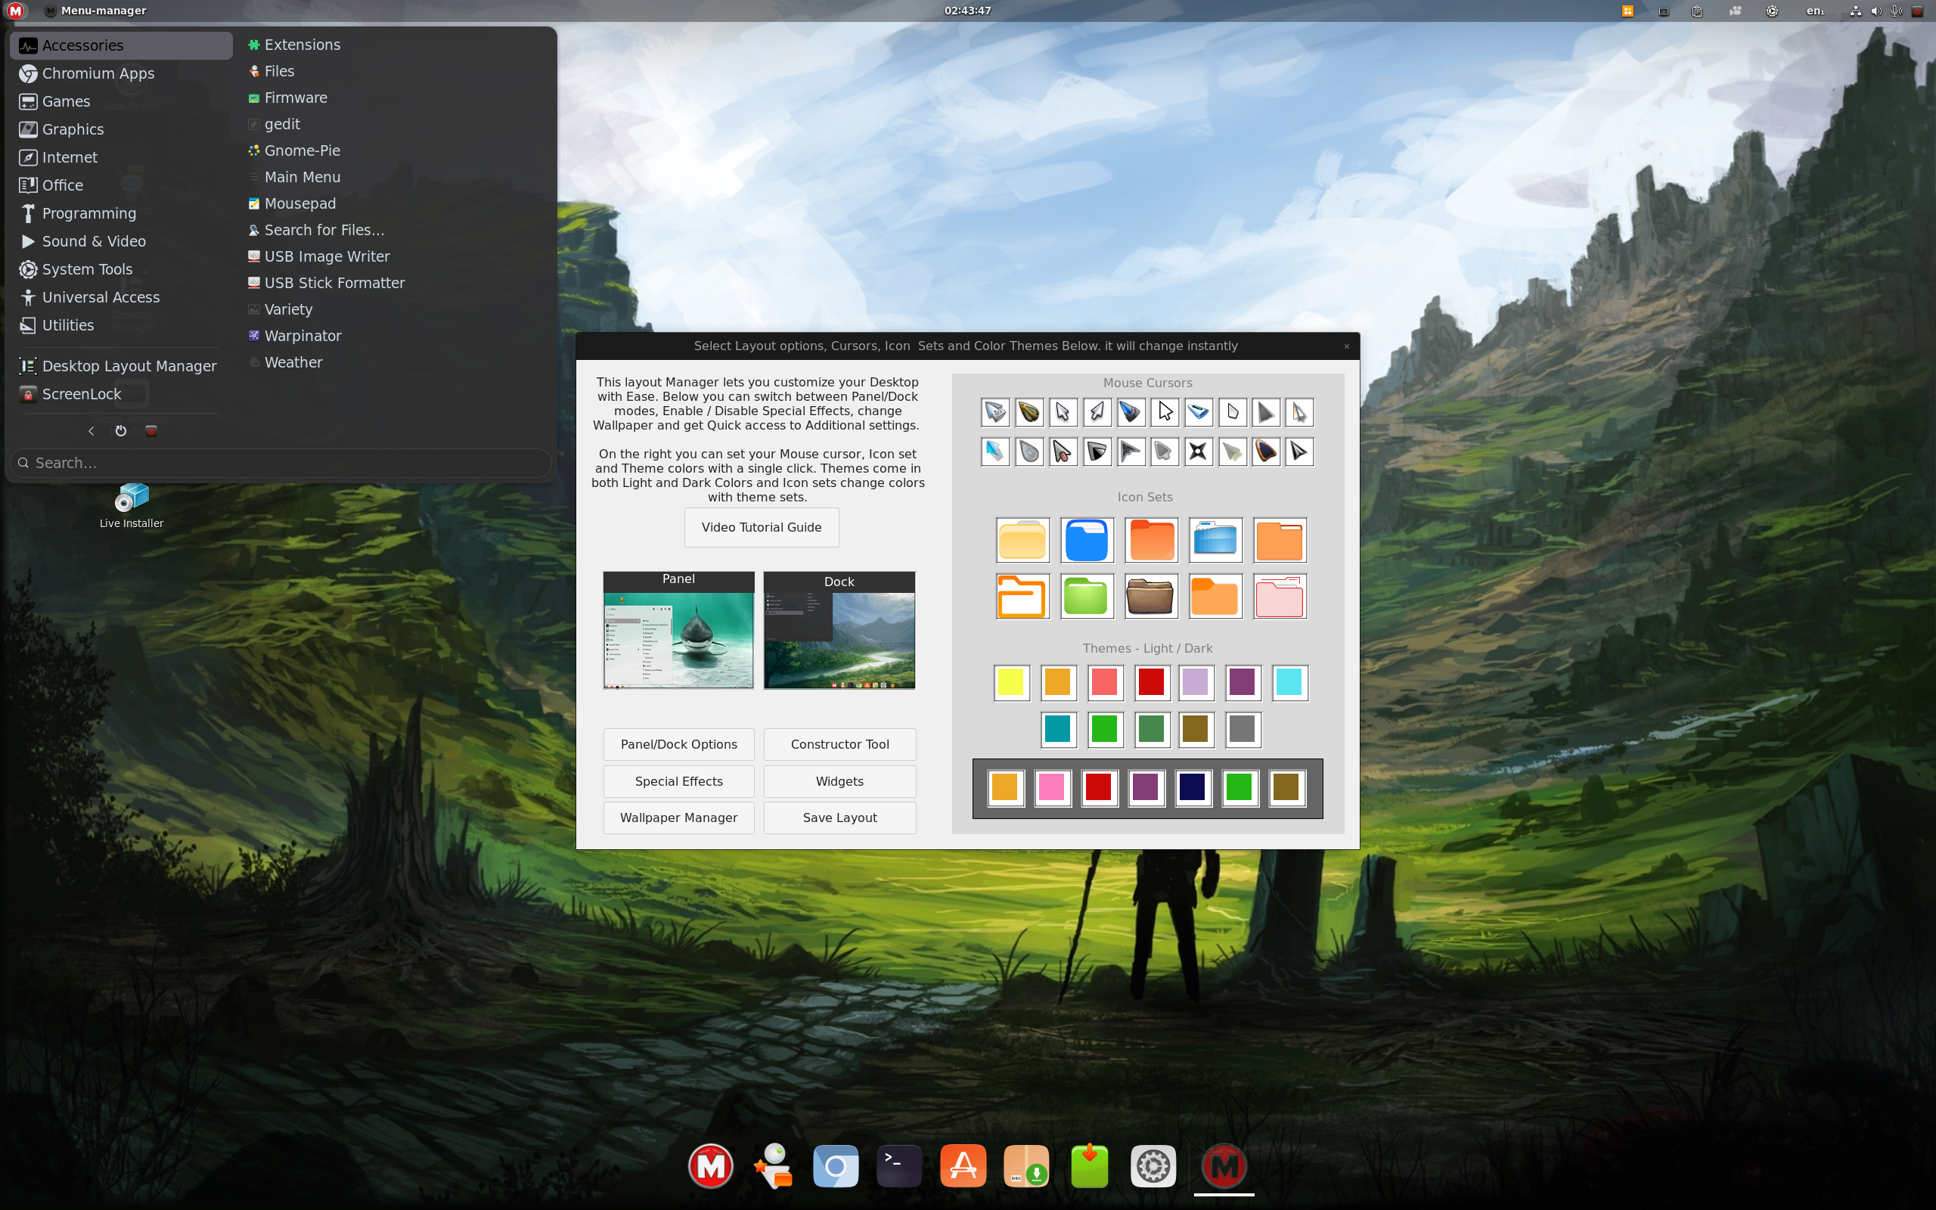This screenshot has width=1936, height=1210.
Task: Click the back arrow in the menu footer
Action: [92, 430]
